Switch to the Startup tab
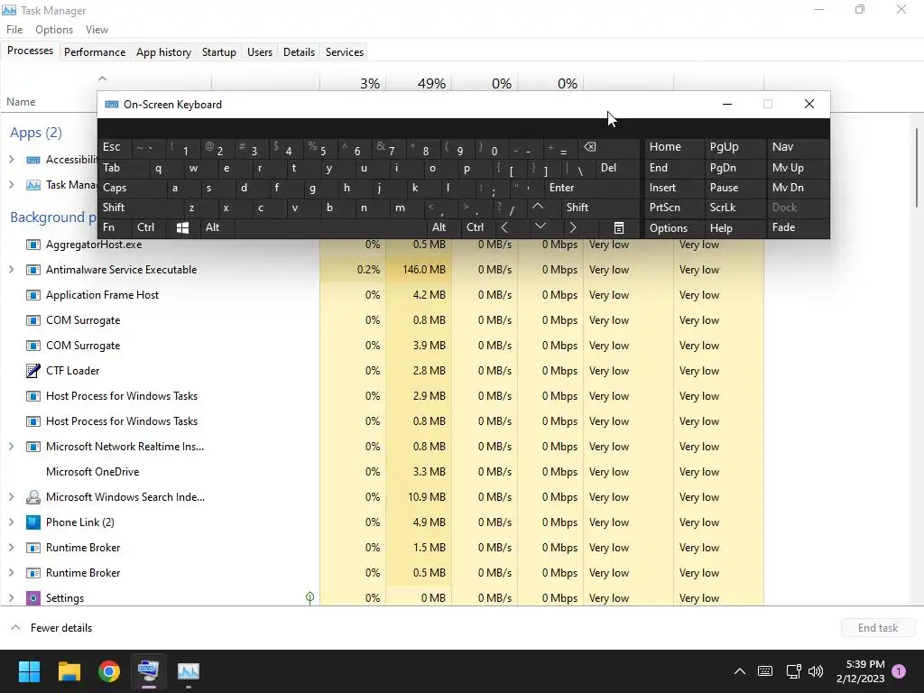 pyautogui.click(x=218, y=51)
